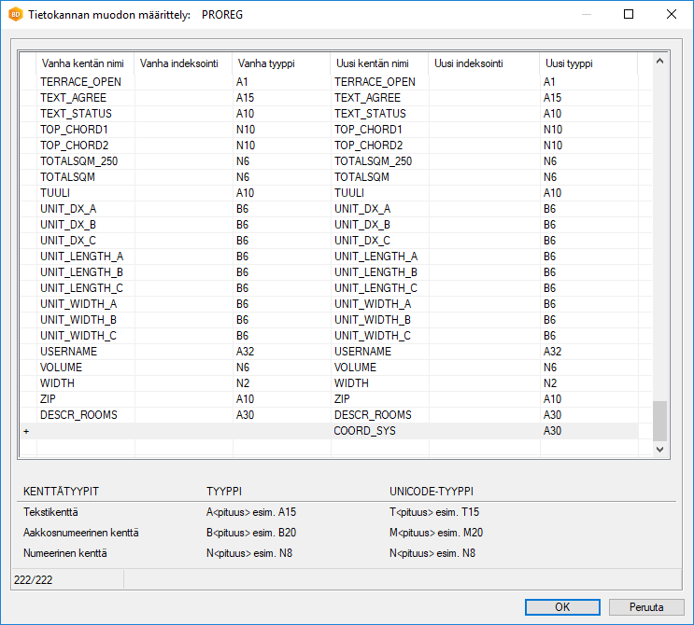Click the plus marker on new row

[x=26, y=432]
